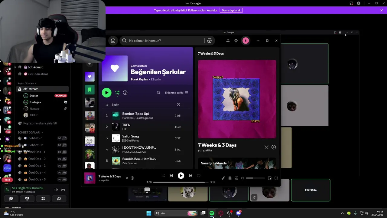Join the 'Sohbet - 1' voice channel
Screen dimensions: 387x218
(x=42, y=138)
